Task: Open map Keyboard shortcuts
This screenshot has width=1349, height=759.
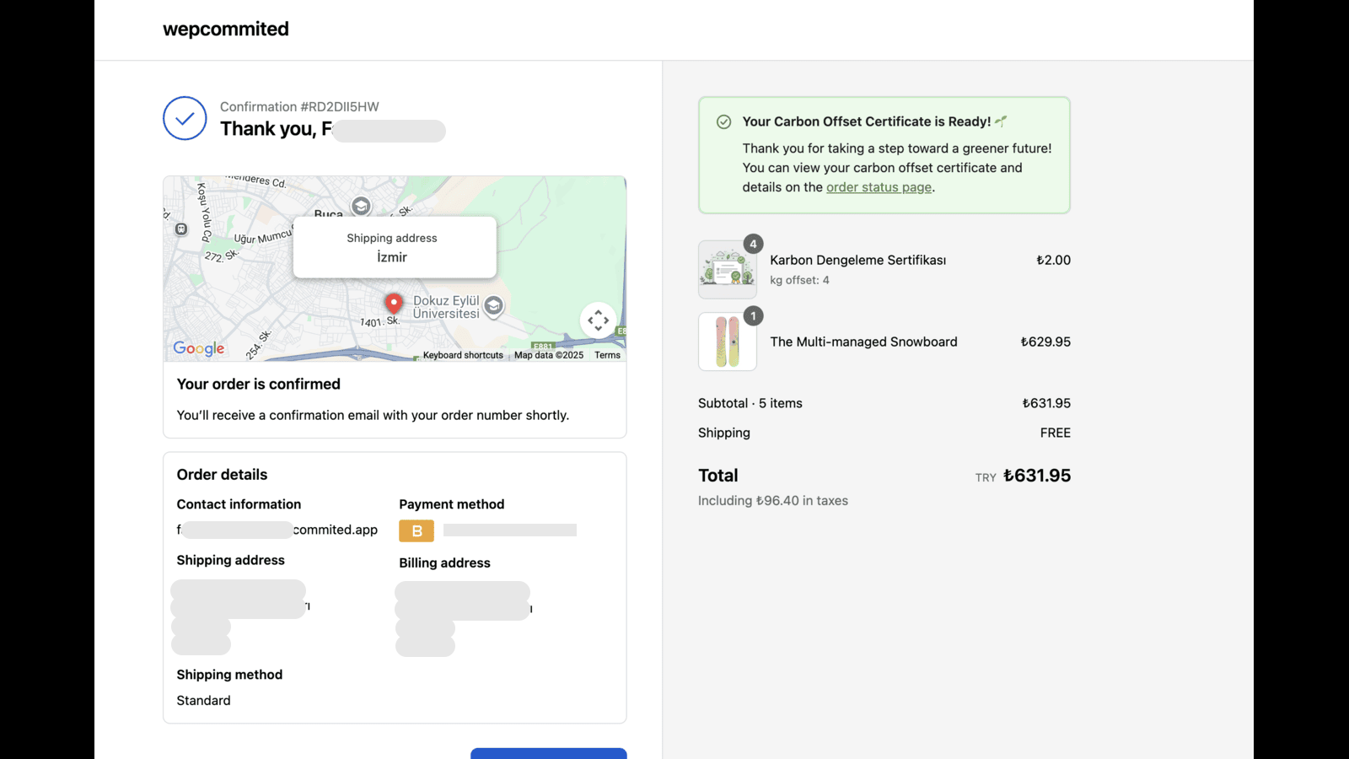Action: tap(463, 355)
